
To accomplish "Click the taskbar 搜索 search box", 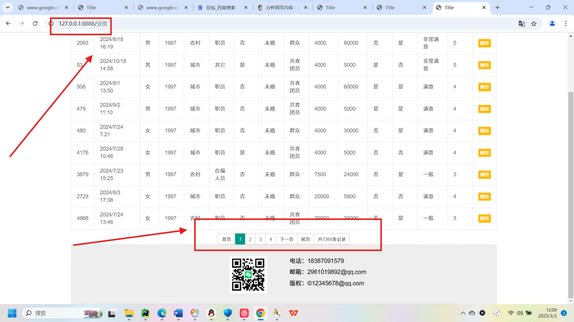I will click(62, 313).
